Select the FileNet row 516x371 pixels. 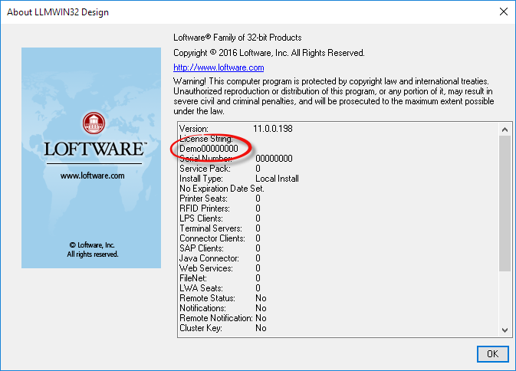point(220,278)
